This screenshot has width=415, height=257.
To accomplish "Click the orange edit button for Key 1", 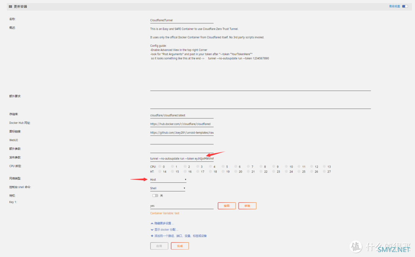I will click(227, 206).
